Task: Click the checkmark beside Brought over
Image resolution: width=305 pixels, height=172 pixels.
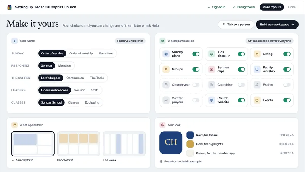Action: tap(234, 7)
